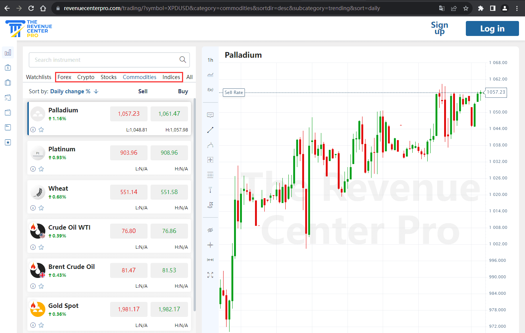Bookmark this page star icon
The height and width of the screenshot is (333, 525).
(466, 8)
